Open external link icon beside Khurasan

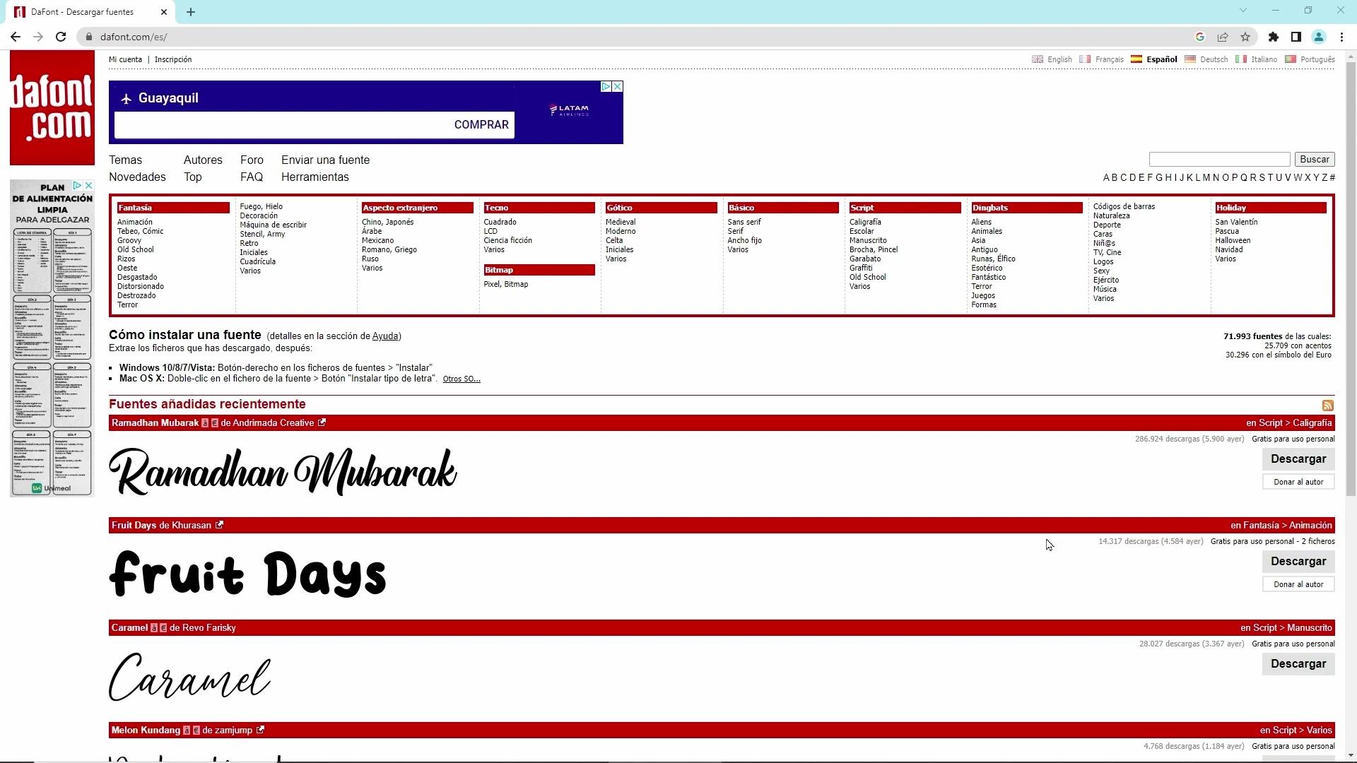pos(219,525)
